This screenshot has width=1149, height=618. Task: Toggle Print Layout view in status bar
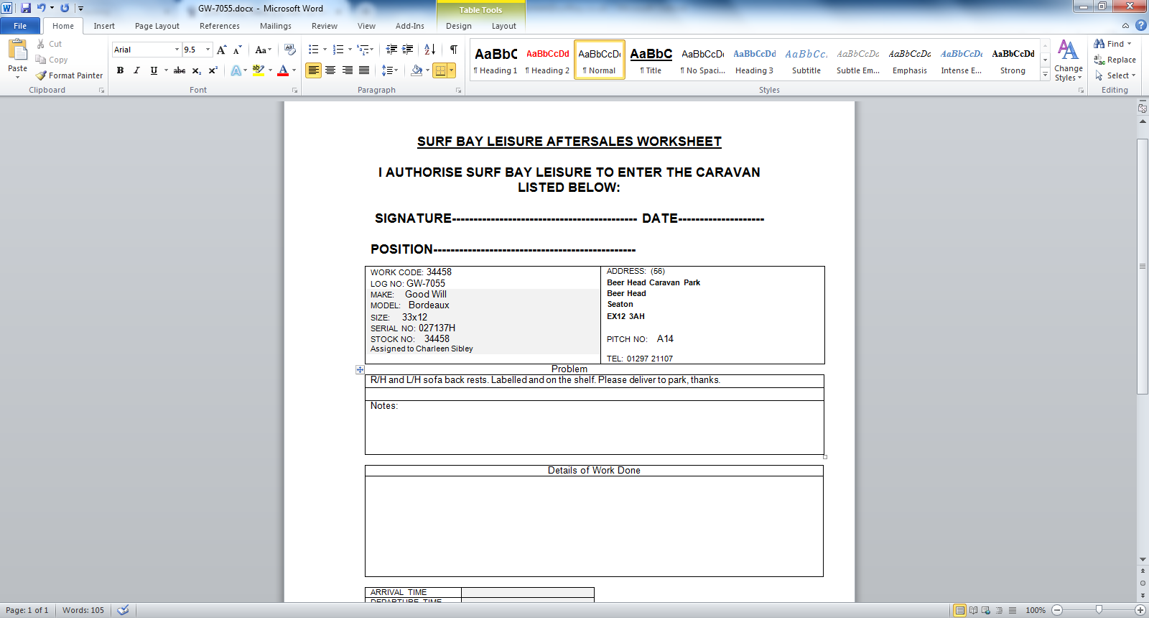(x=960, y=610)
